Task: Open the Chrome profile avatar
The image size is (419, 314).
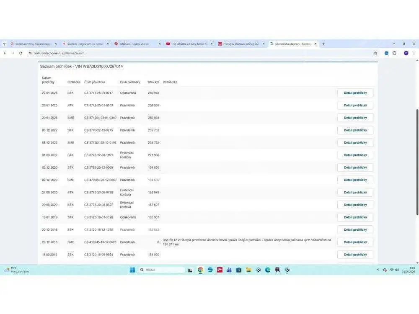Action: coord(406,53)
